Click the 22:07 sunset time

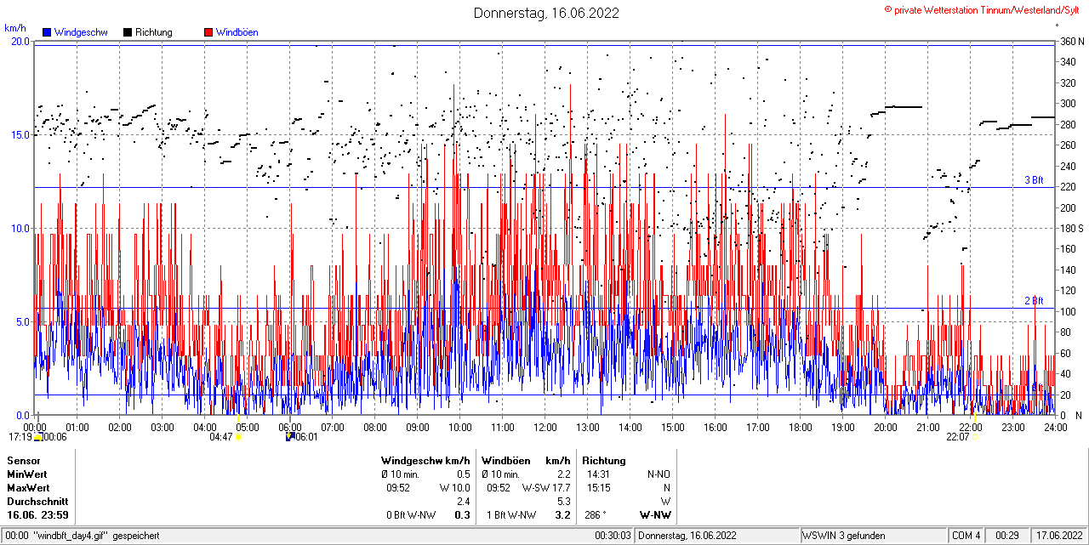[x=958, y=437]
